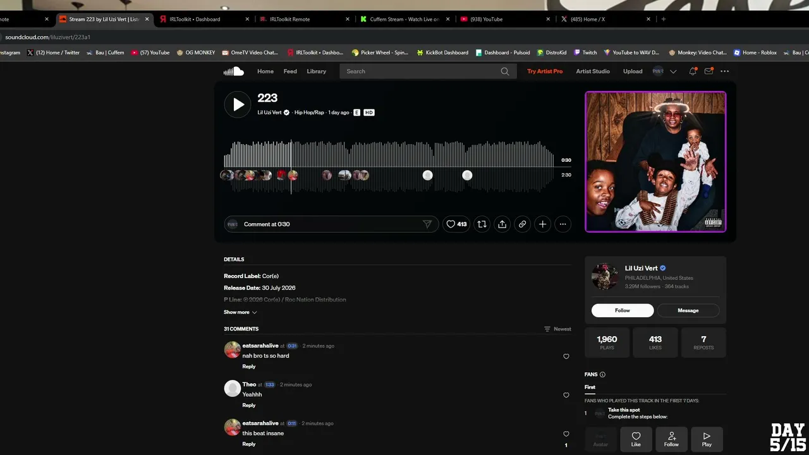Switch to the IRLToolkit Remote tab
The width and height of the screenshot is (809, 455).
coord(305,19)
